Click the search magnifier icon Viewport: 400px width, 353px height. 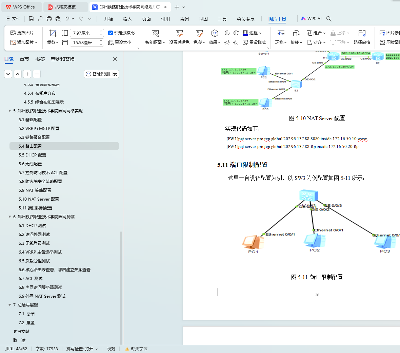click(x=329, y=19)
